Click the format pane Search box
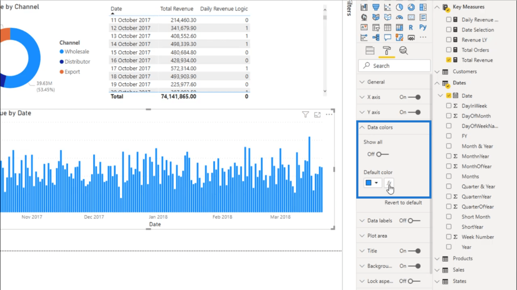 [394, 66]
